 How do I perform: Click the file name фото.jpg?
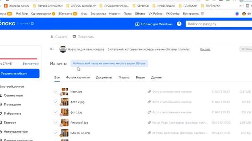pos(76,112)
